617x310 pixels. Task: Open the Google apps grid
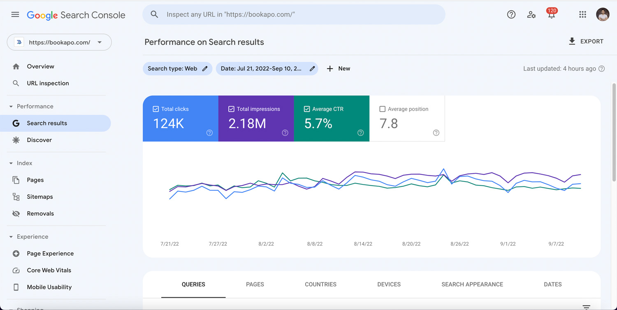point(582,14)
